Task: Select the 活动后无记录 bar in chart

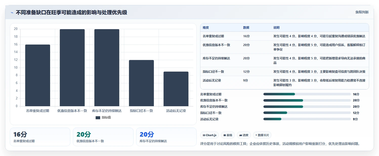Action: point(176,89)
